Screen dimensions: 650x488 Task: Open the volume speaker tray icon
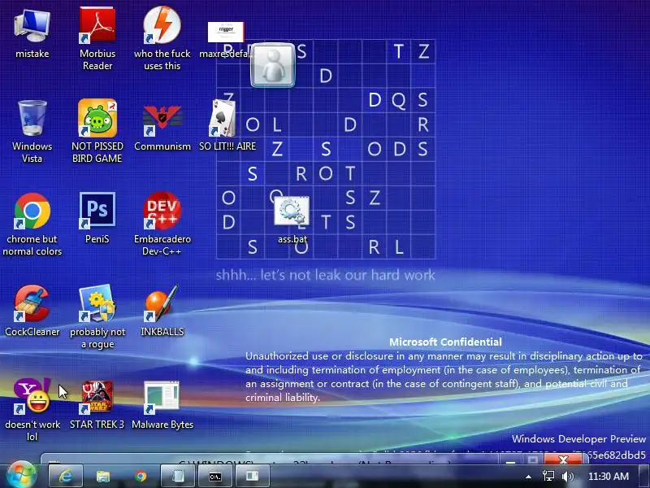point(568,477)
